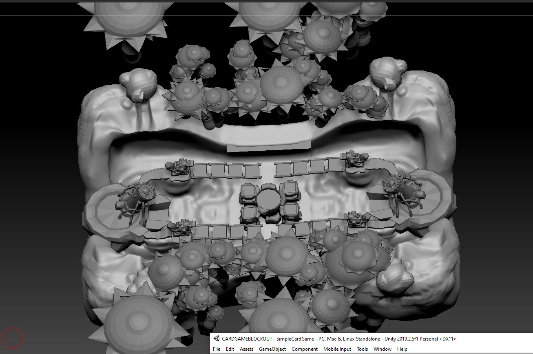Click the red circular brush cursor
The width and height of the screenshot is (533, 354).
tap(13, 338)
